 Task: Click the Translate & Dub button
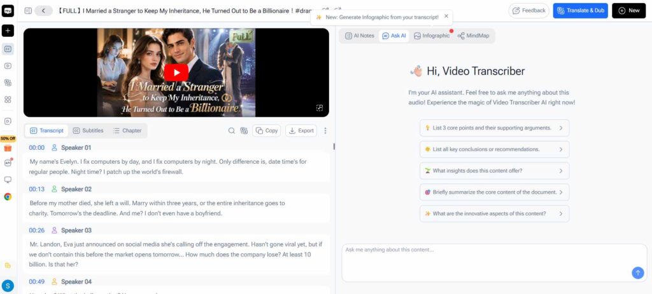coord(581,11)
